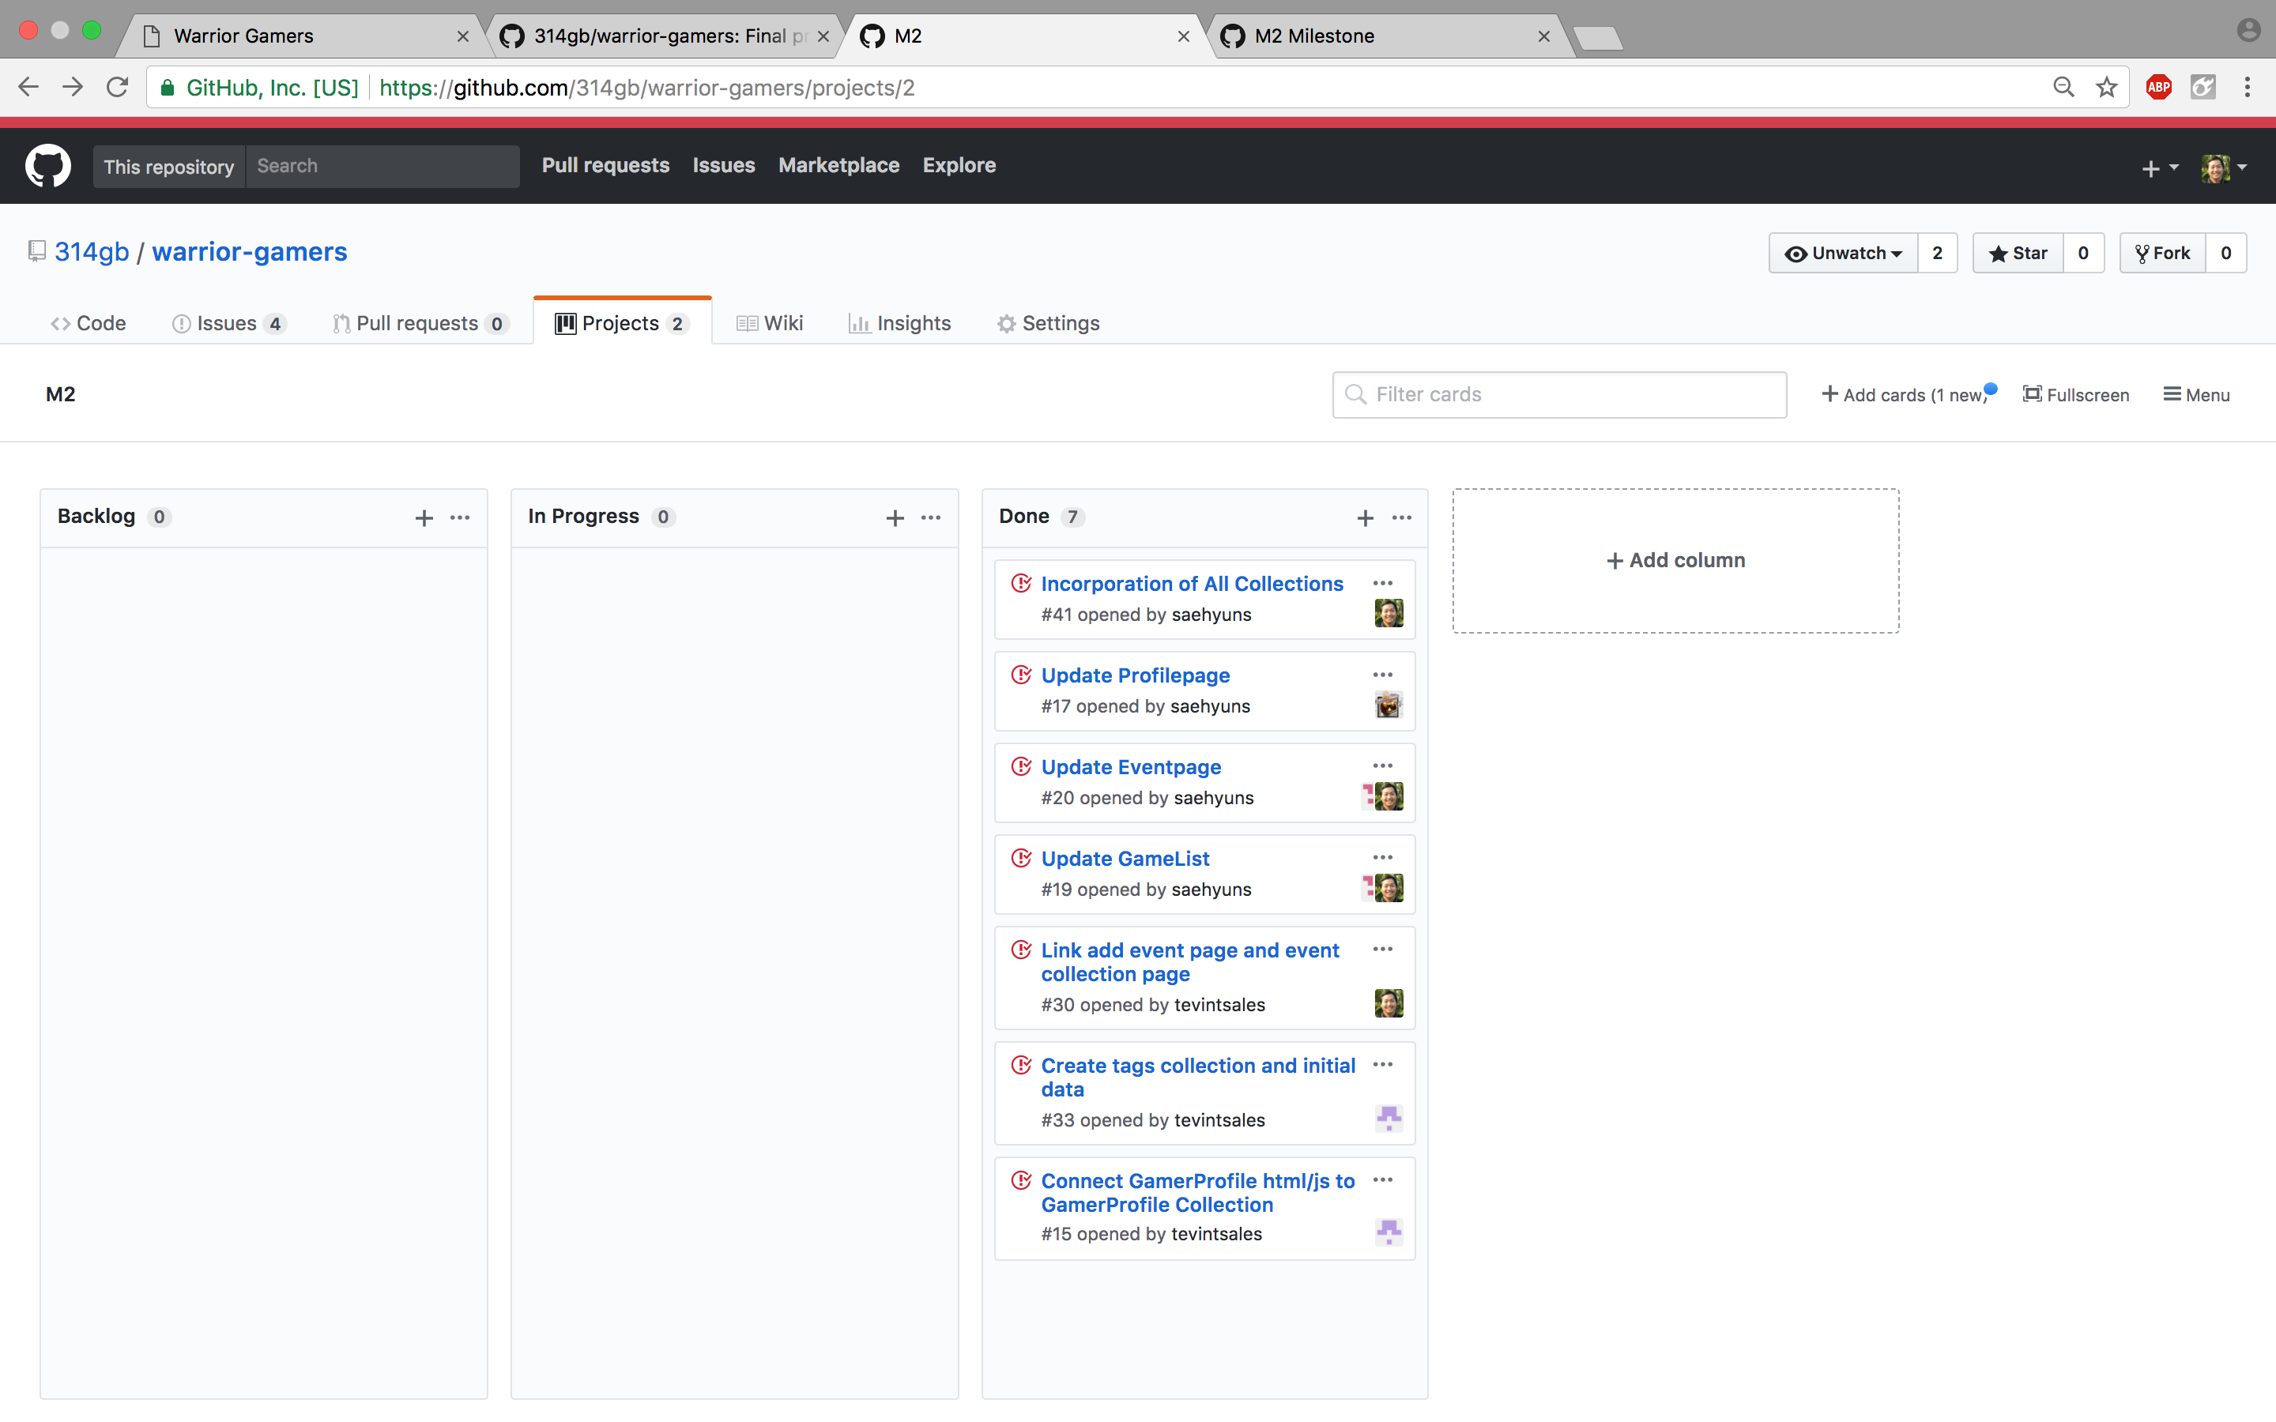Switch to the Warrior Gamers browser tab
The height and width of the screenshot is (1422, 2276).
[x=301, y=36]
